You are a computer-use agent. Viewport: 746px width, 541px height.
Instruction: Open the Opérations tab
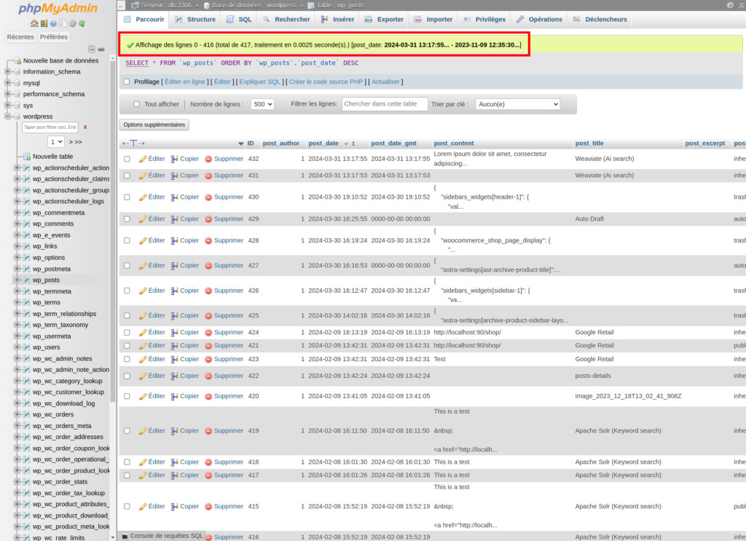[x=540, y=20]
